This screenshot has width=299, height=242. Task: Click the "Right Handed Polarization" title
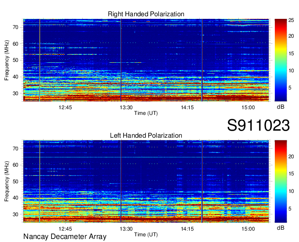[x=146, y=14]
